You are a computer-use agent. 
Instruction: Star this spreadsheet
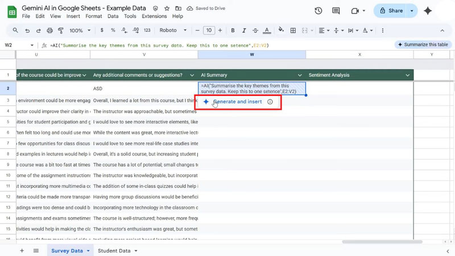[x=167, y=9]
